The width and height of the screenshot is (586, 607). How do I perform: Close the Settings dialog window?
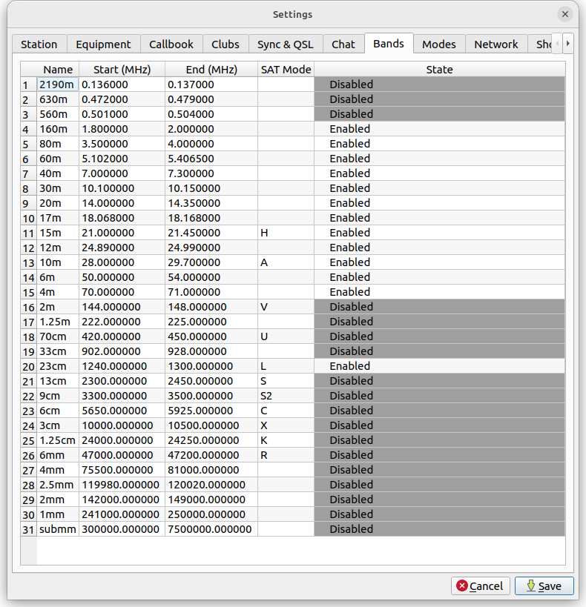(565, 14)
